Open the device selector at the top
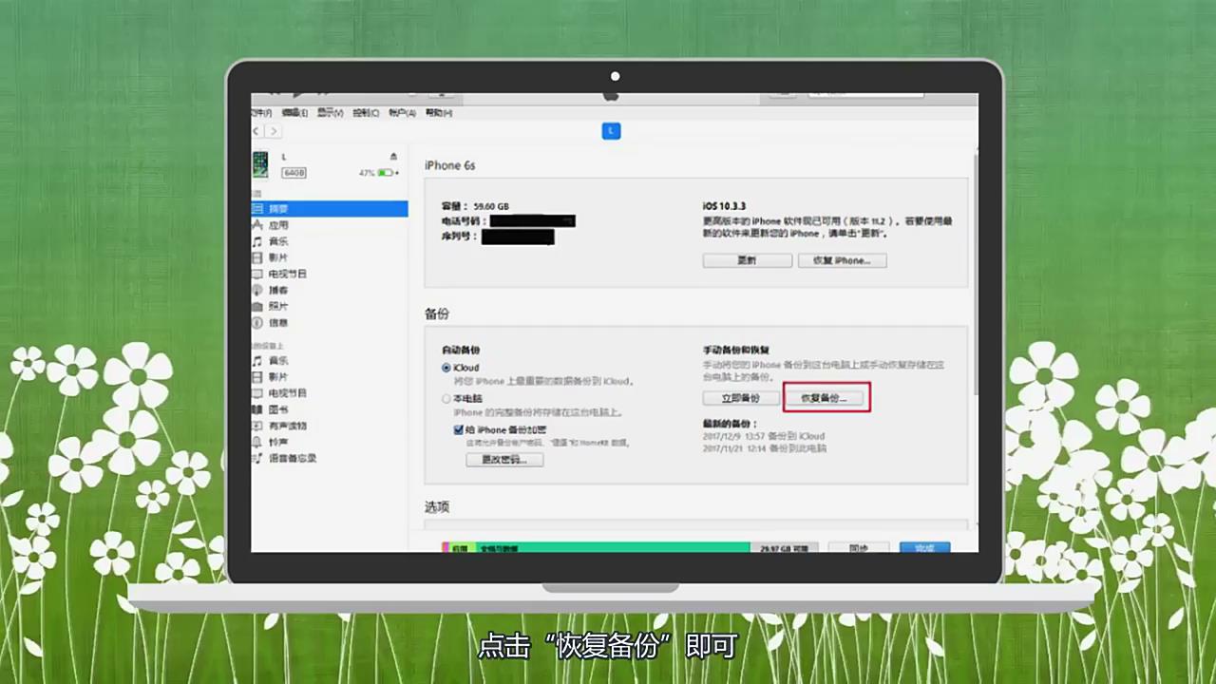This screenshot has height=684, width=1216. 611,131
